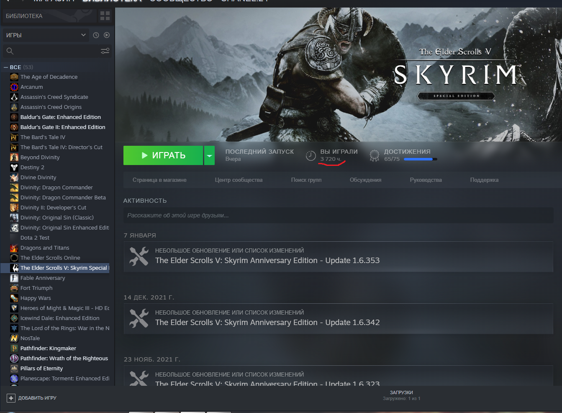562x413 pixels.
Task: Click the recent activity clock icon
Action: coord(96,35)
